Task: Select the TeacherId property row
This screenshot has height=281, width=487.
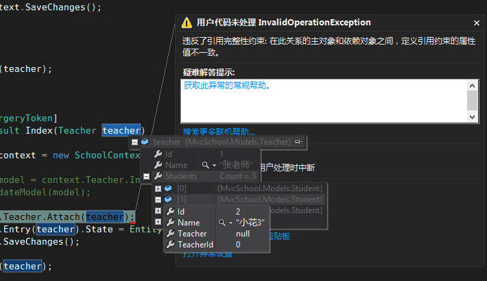Action: tap(217, 245)
